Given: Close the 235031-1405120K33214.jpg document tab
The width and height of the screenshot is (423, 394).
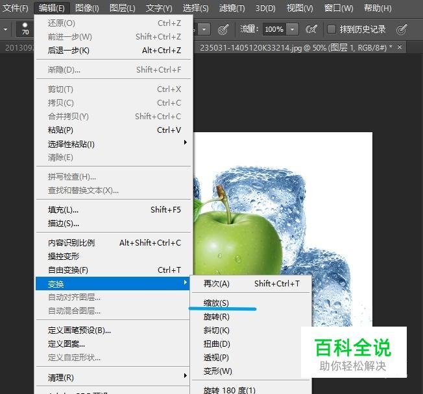Looking at the screenshot, I should (400, 47).
